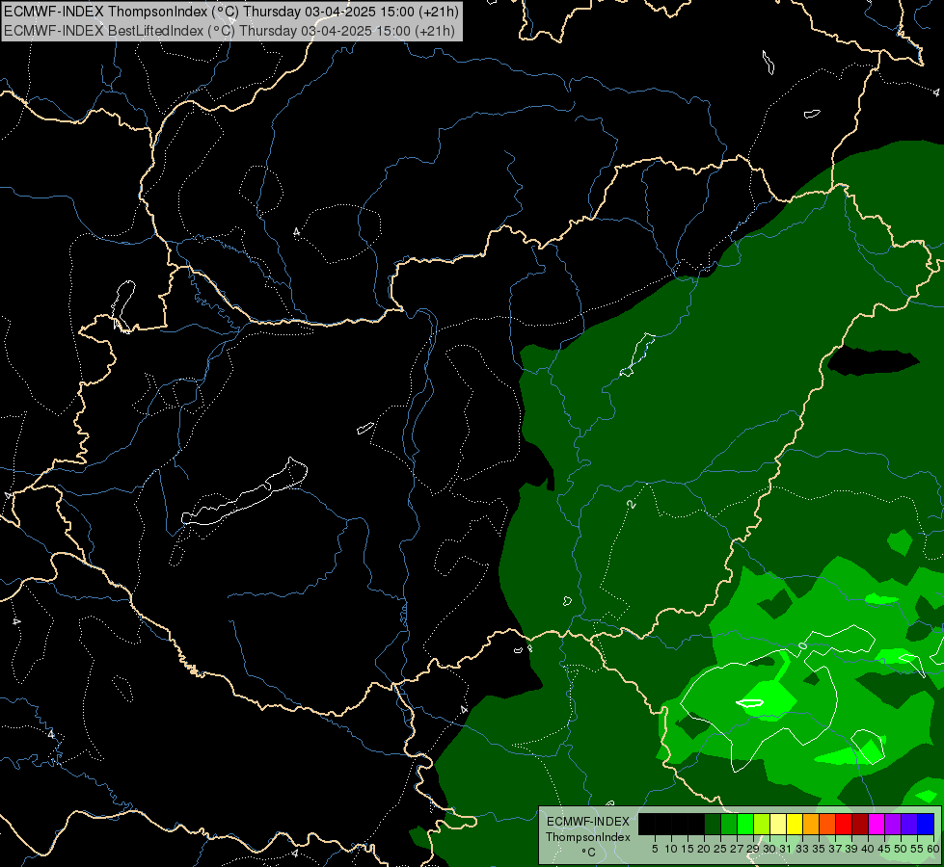Pick the blue 55–60 legend swatch
944x867 pixels.
tap(926, 824)
